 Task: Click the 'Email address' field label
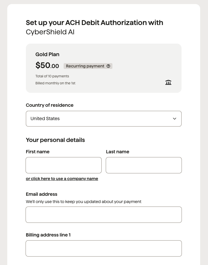pyautogui.click(x=42, y=194)
